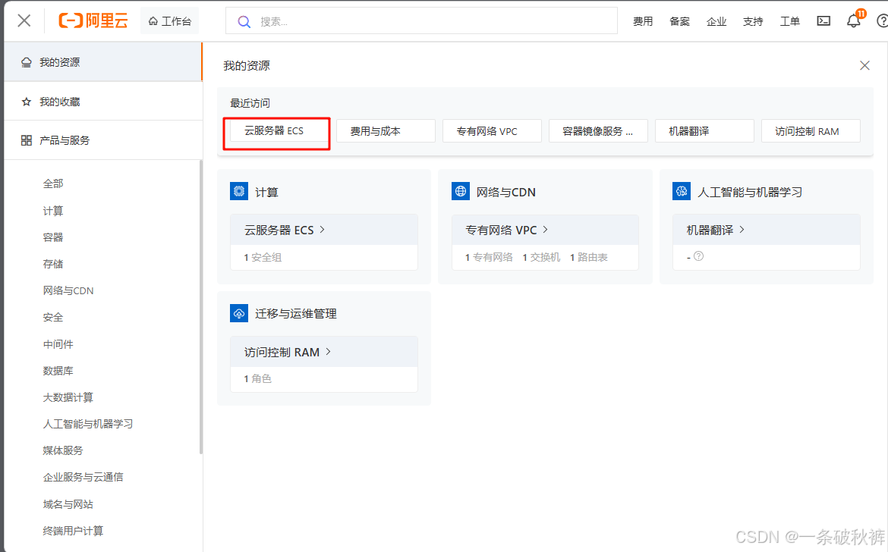888x552 pixels.
Task: Expand 专有网络 VPC card chevron
Action: pos(546,230)
